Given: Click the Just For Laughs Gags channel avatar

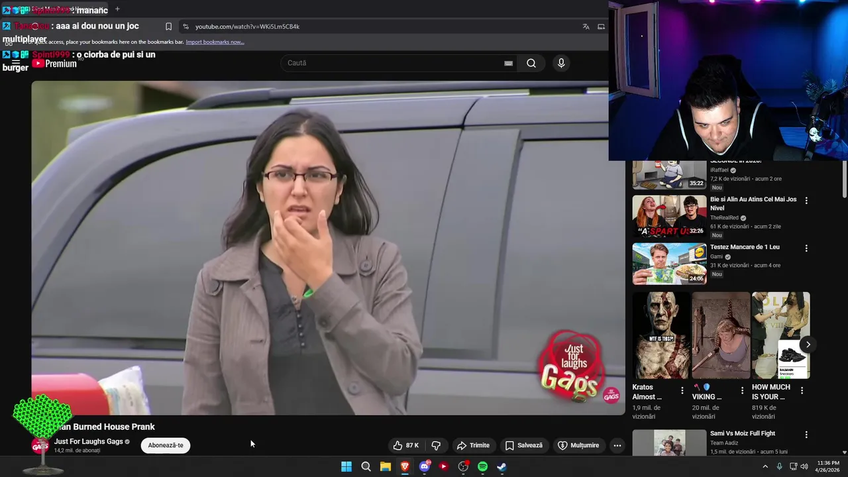Looking at the screenshot, I should (x=40, y=446).
